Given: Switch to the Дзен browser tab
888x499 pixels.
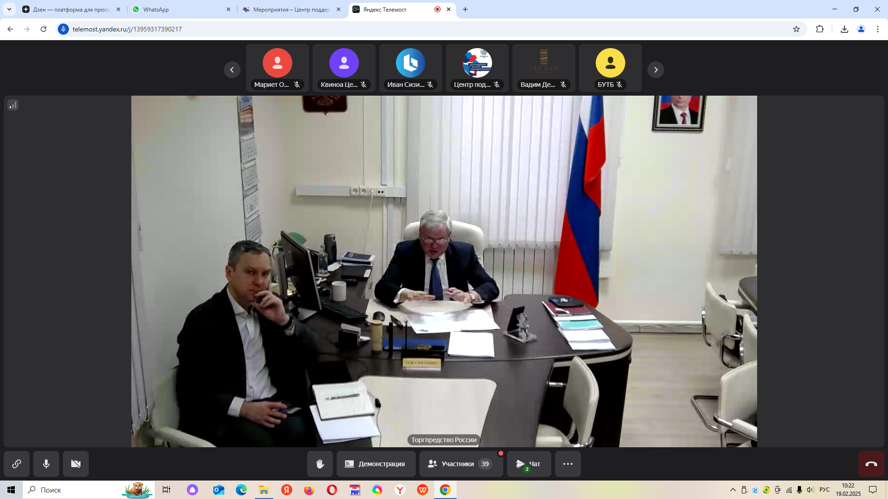Looking at the screenshot, I should tap(69, 9).
